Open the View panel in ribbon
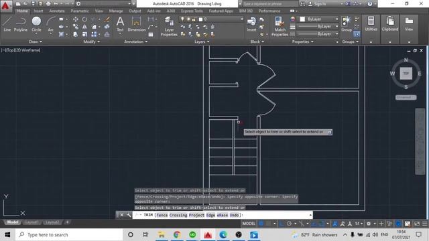This screenshot has width=429, height=241. pos(409,24)
